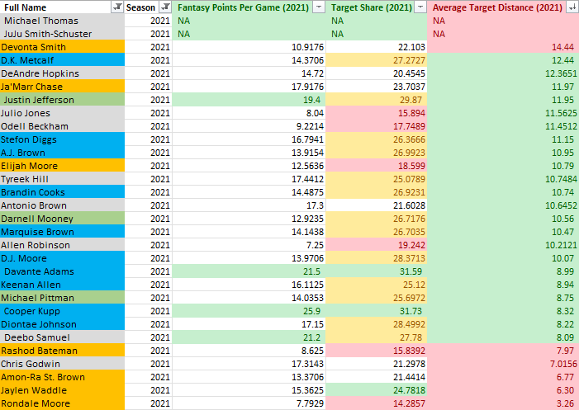Select the Season header cell
The image size is (579, 410).
coord(148,7)
